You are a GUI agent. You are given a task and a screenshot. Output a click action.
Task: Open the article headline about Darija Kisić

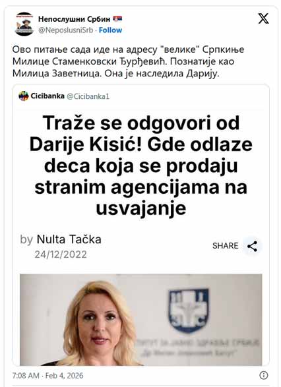141,165
